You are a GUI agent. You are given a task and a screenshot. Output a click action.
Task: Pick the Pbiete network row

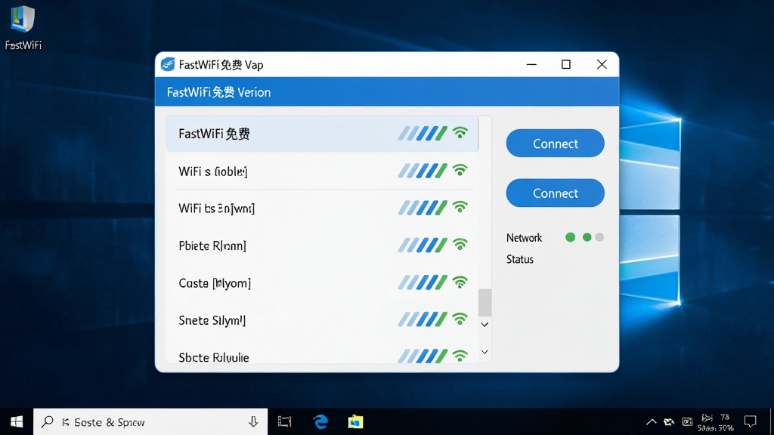[322, 245]
